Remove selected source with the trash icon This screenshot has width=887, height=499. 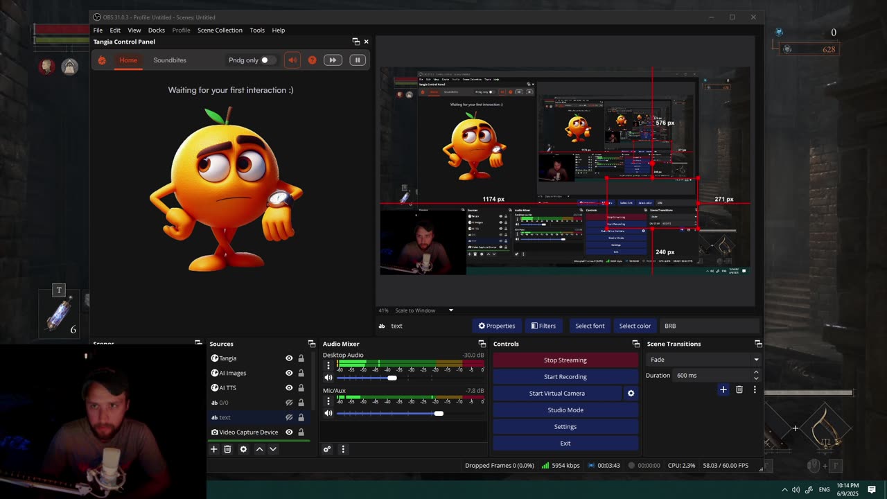(x=227, y=449)
